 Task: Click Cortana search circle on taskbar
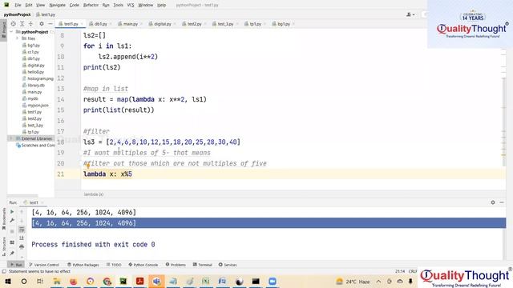click(x=24, y=281)
